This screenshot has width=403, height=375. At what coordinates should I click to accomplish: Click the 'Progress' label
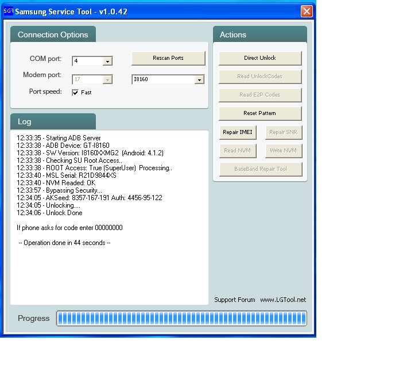pos(34,318)
